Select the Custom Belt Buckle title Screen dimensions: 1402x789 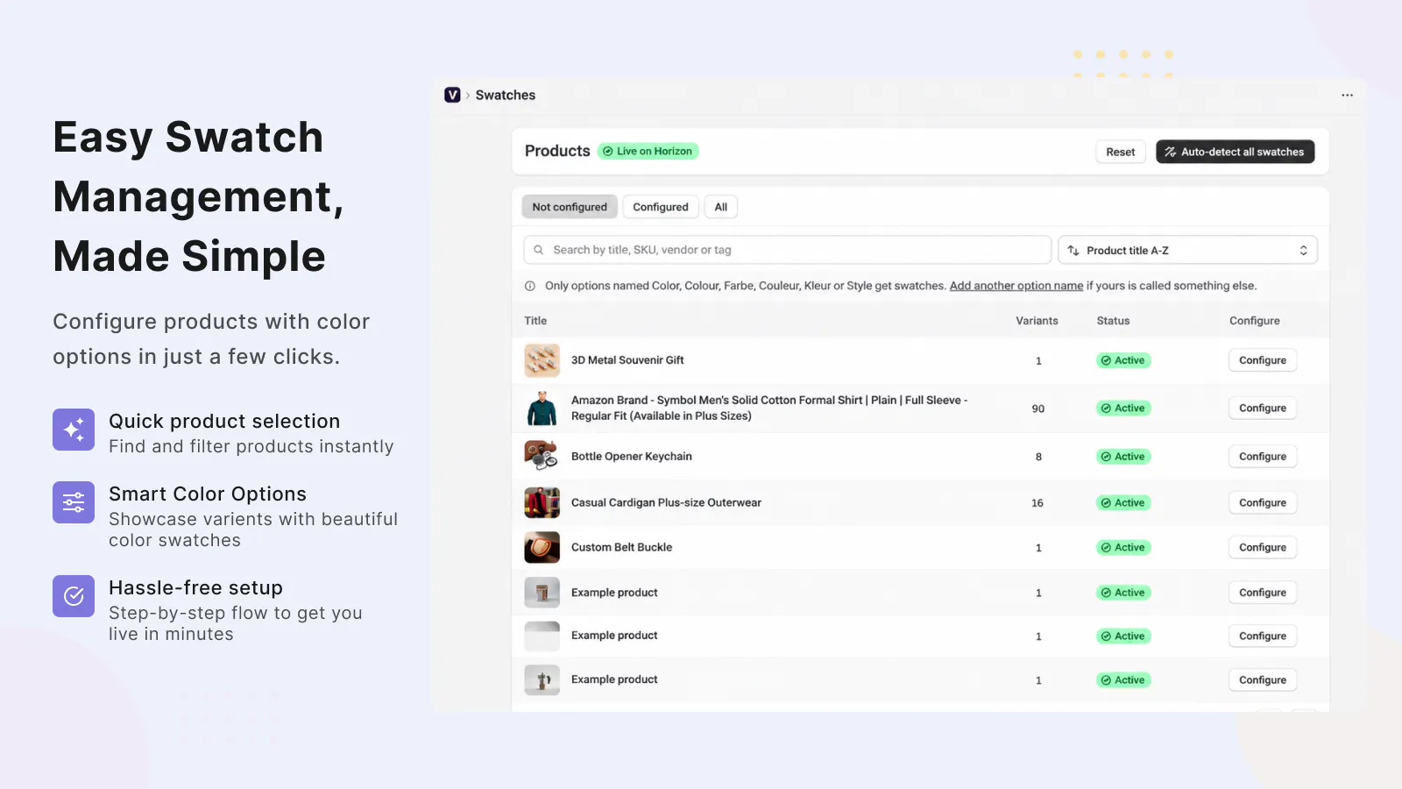coord(622,547)
